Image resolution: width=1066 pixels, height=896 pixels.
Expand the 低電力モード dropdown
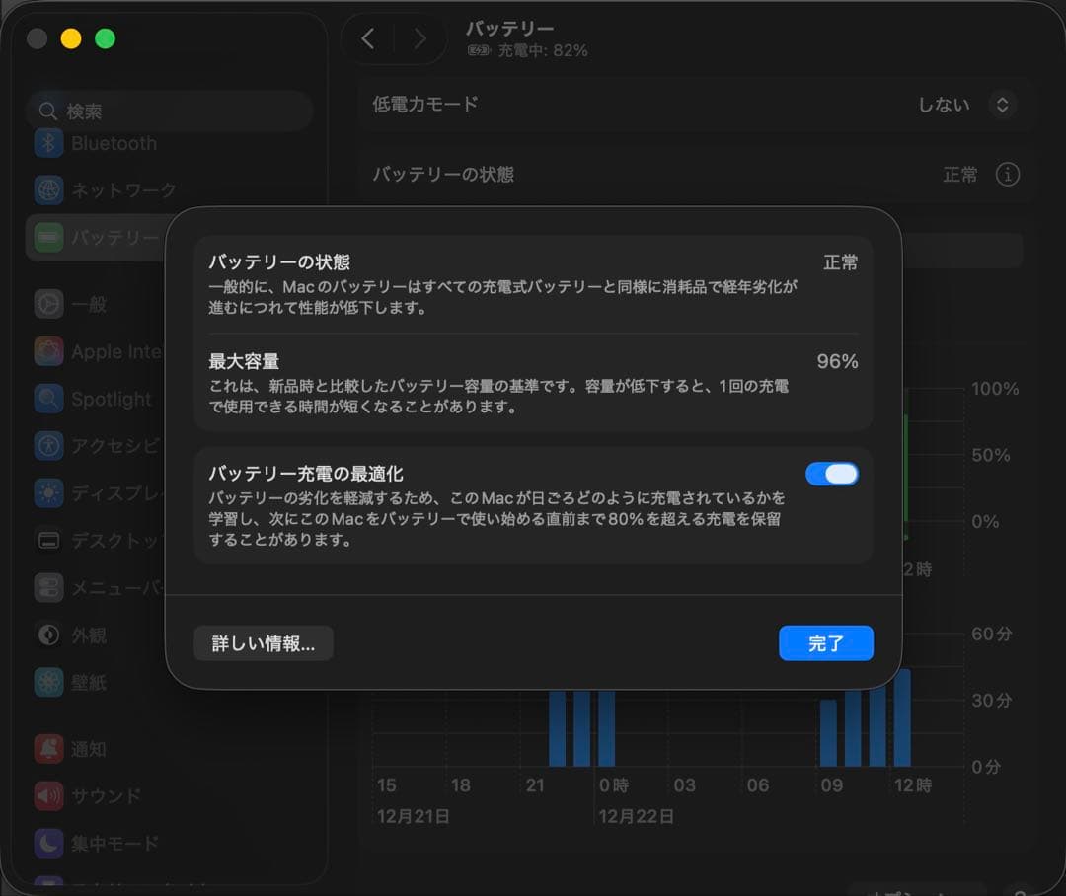1002,105
